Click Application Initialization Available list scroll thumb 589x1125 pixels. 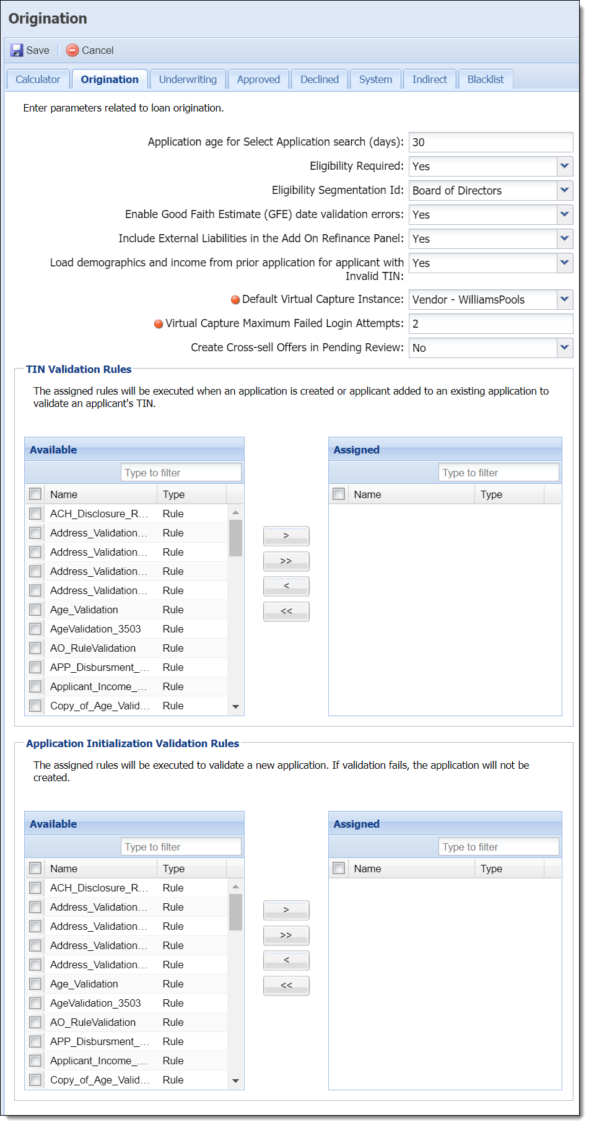click(x=235, y=912)
